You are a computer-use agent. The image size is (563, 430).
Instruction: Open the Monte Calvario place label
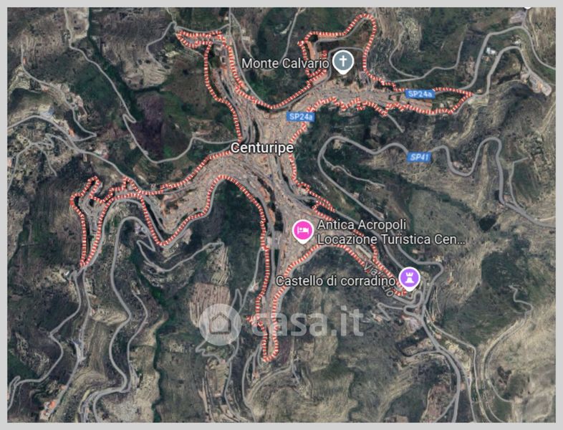tap(285, 64)
